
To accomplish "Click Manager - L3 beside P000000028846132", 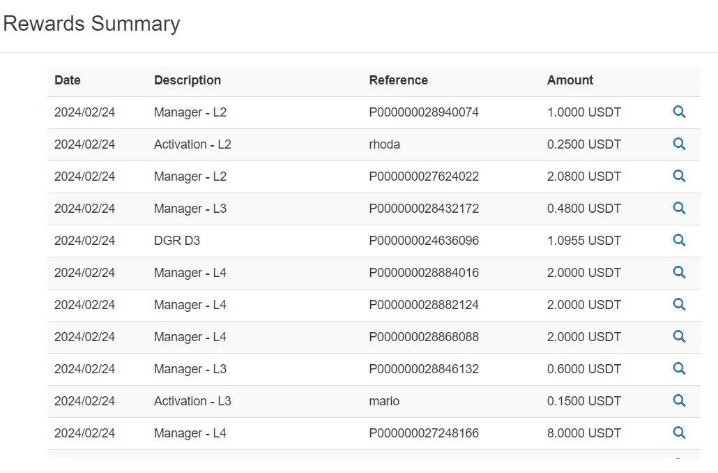I will tap(190, 369).
